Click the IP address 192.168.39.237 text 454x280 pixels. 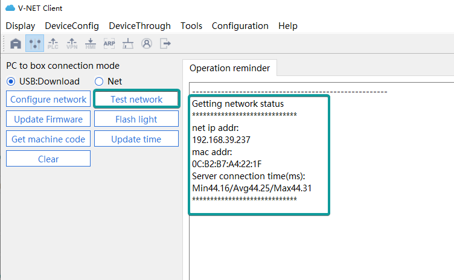point(221,140)
